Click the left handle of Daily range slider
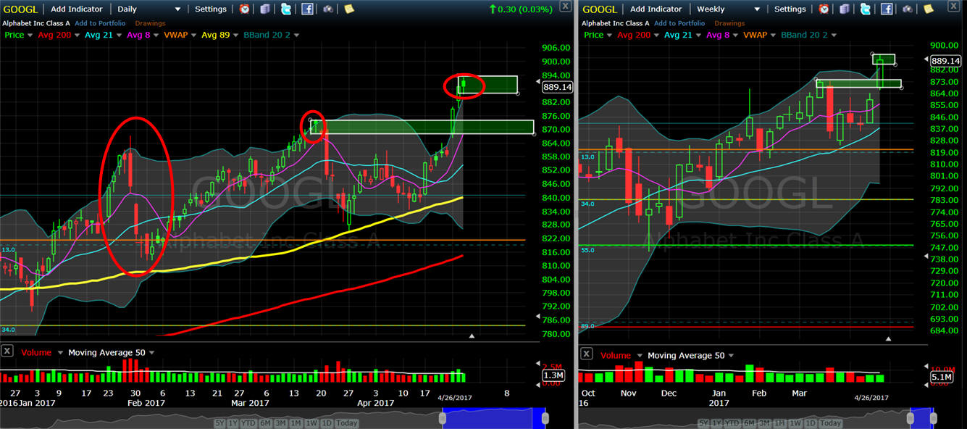The height and width of the screenshot is (429, 967). [x=443, y=418]
